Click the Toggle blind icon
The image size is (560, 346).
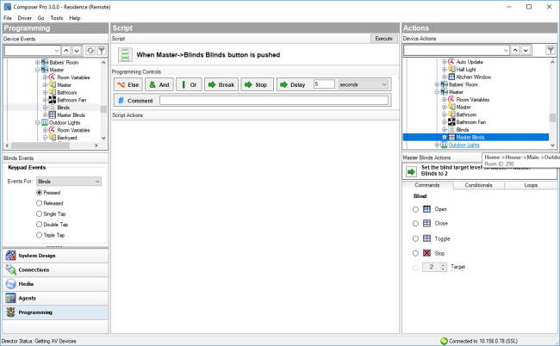(426, 238)
